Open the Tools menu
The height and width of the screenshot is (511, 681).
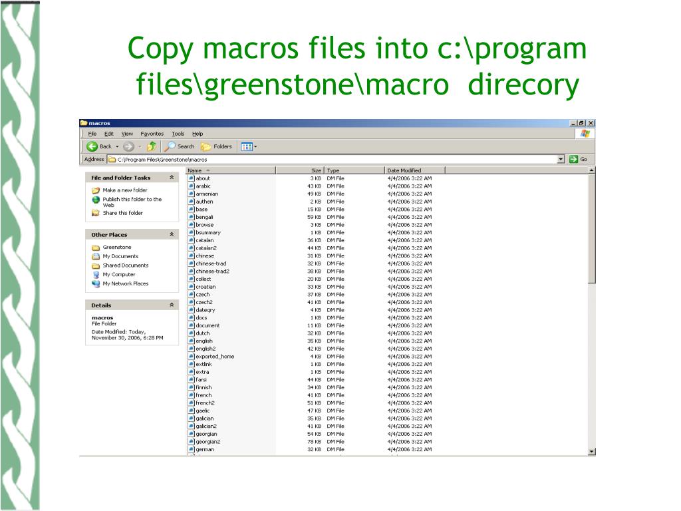pos(178,134)
